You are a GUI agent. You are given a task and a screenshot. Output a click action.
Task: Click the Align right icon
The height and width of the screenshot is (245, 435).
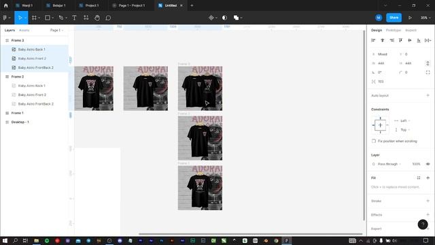[391, 40]
